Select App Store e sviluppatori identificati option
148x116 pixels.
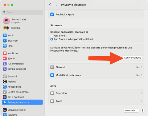pos(51,39)
